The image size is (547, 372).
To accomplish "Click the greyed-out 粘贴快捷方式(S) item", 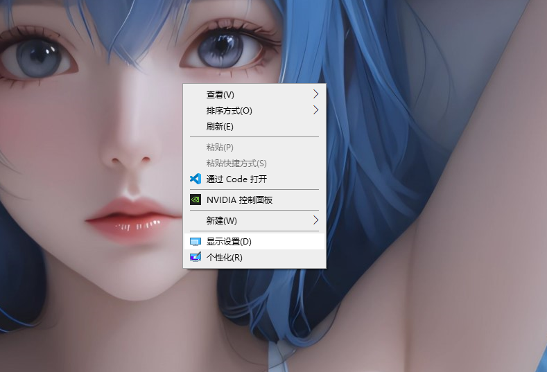I will [x=254, y=163].
